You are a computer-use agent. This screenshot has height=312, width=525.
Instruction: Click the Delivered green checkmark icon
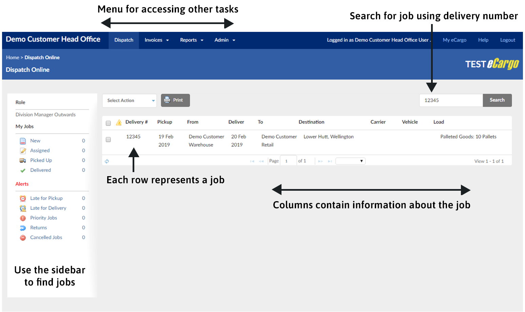[x=23, y=170]
